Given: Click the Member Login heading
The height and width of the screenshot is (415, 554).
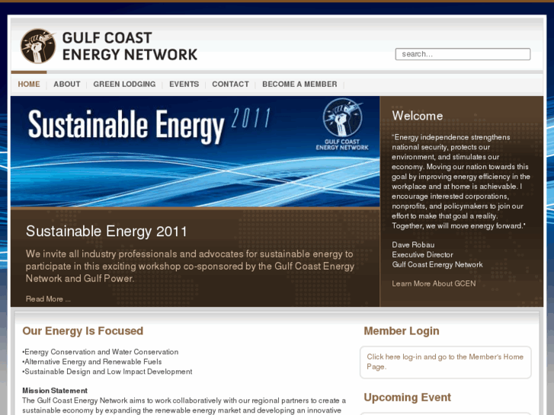Looking at the screenshot, I should click(402, 331).
